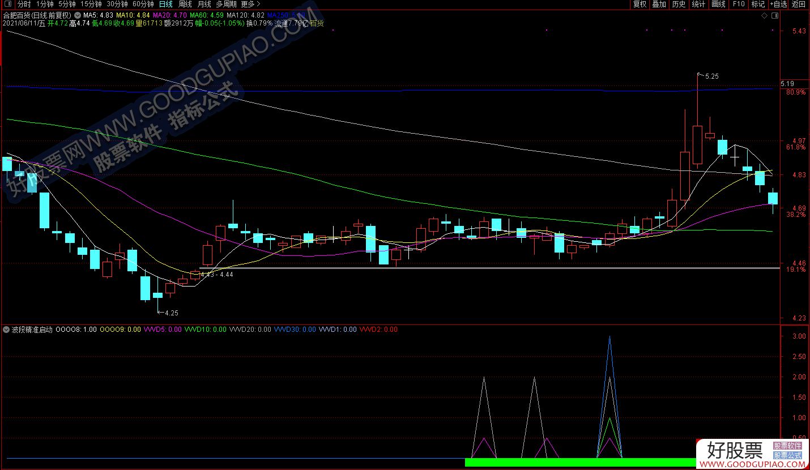This screenshot has width=810, height=470.
Task: Click the 38.2% axis percentage label
Action: [x=796, y=215]
